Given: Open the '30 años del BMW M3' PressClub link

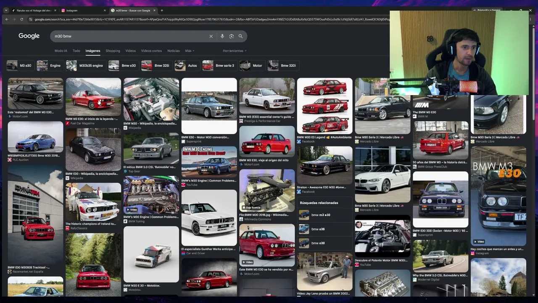Looking at the screenshot, I should pyautogui.click(x=440, y=162).
